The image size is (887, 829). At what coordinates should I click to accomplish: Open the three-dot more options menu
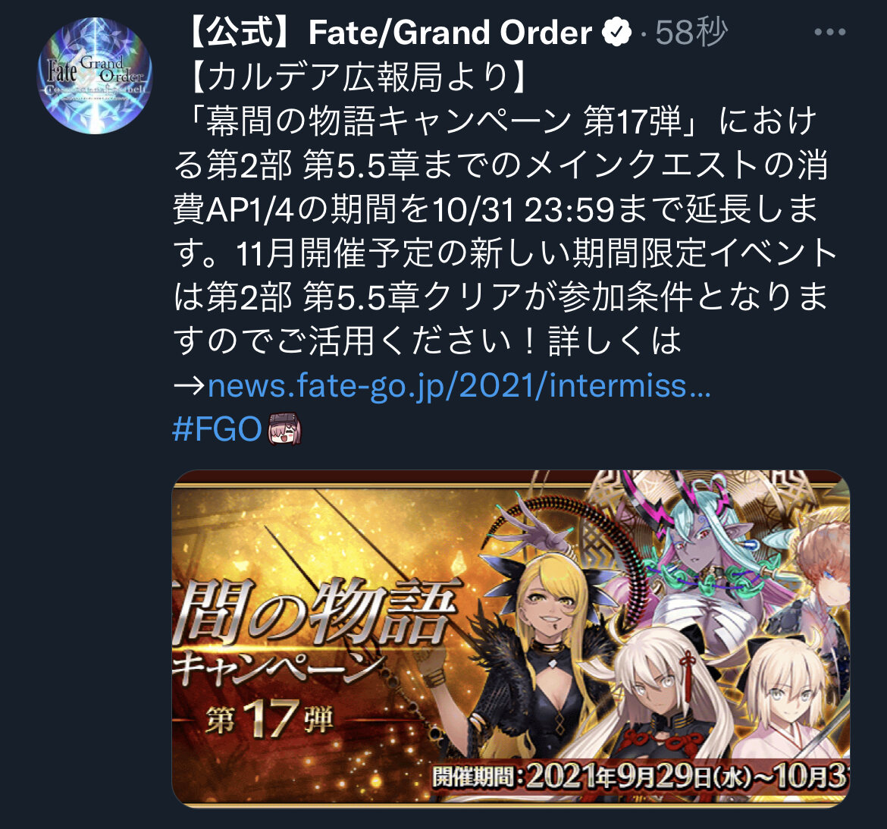(830, 33)
